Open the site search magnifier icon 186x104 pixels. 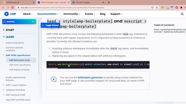(182, 14)
